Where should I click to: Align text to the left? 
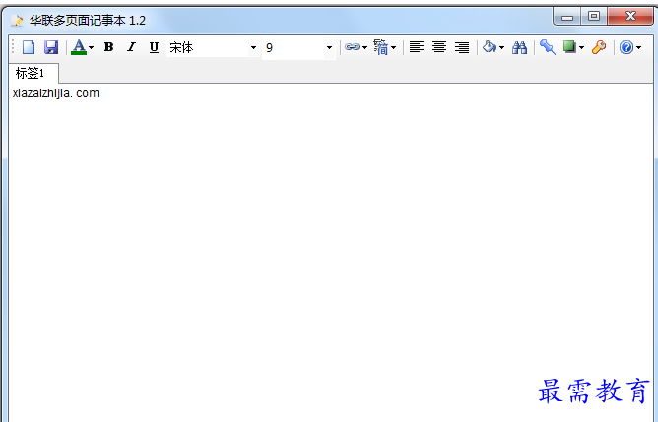pyautogui.click(x=417, y=47)
